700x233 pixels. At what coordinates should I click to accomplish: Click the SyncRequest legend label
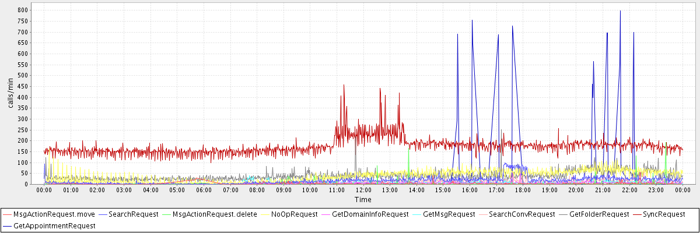click(x=667, y=214)
